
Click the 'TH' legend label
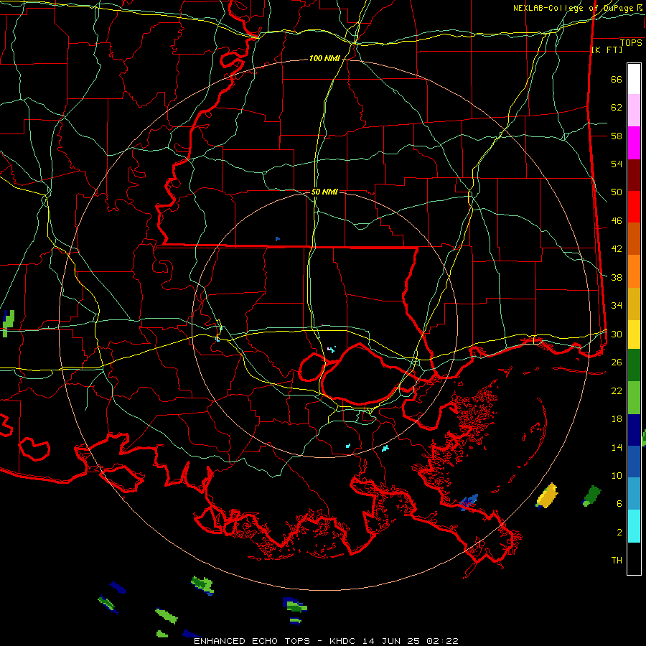(x=617, y=561)
